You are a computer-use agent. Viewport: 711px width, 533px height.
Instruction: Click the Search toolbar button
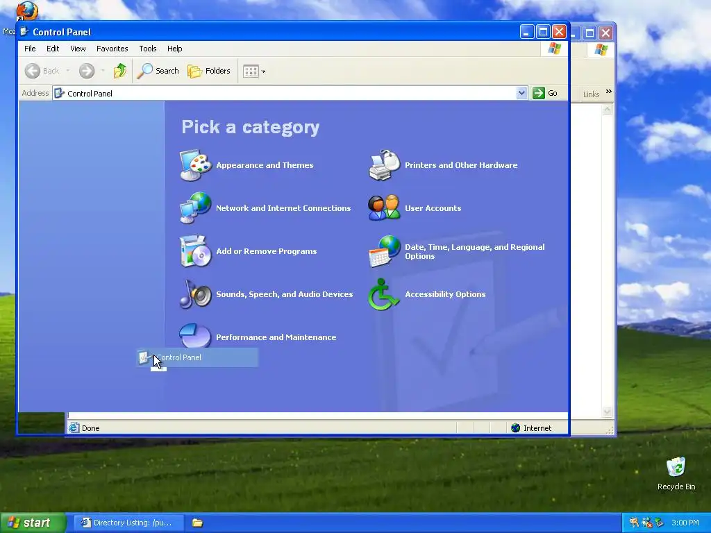point(158,71)
